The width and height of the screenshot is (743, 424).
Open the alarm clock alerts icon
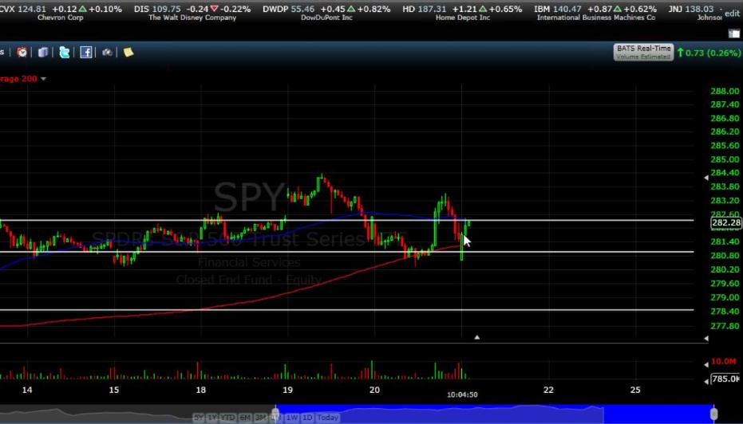pos(22,52)
